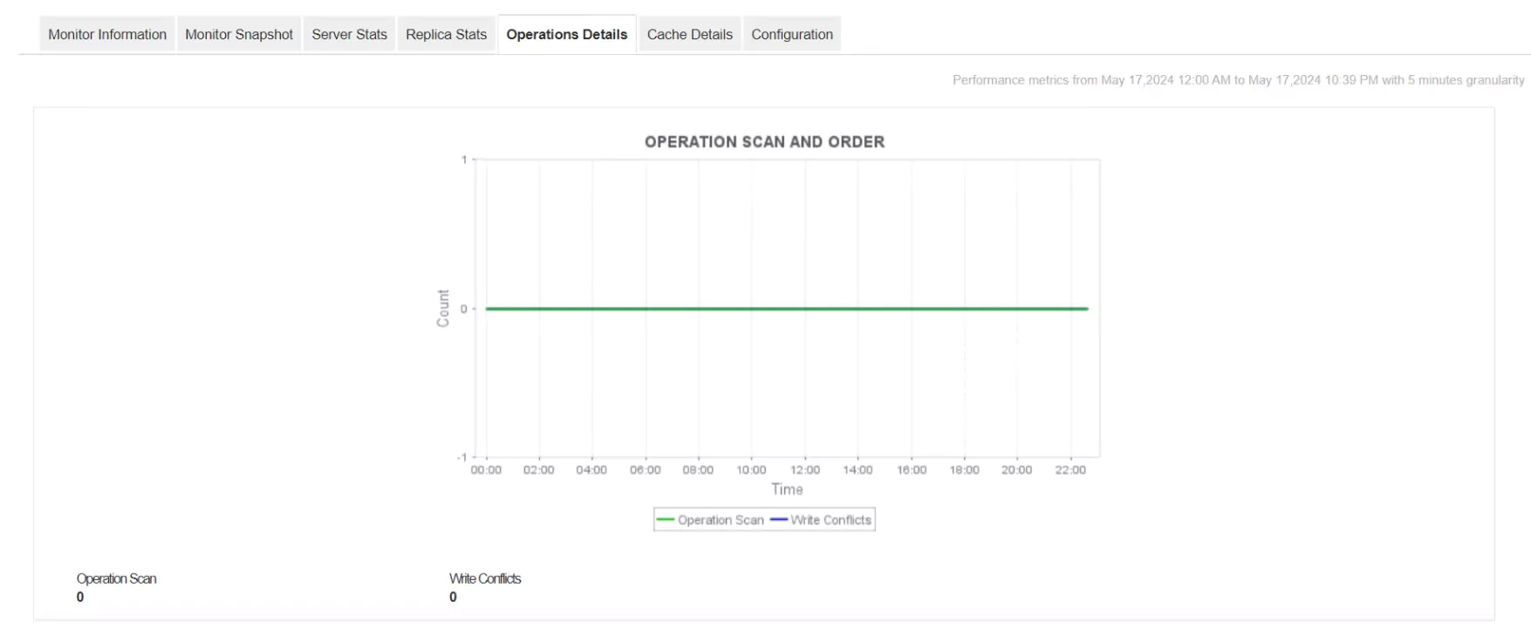Screen dimensions: 1531x636
Task: Click the 20:00 time axis label
Action: (1017, 470)
